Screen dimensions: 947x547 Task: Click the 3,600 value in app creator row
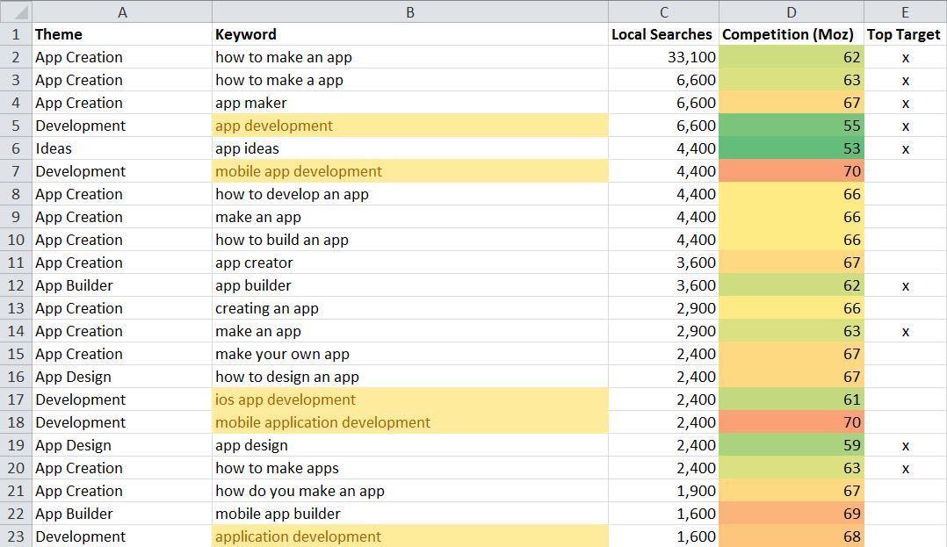tap(664, 263)
